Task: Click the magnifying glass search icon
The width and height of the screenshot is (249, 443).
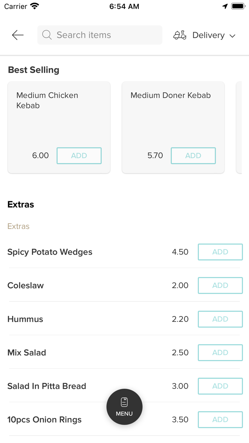Action: click(47, 35)
